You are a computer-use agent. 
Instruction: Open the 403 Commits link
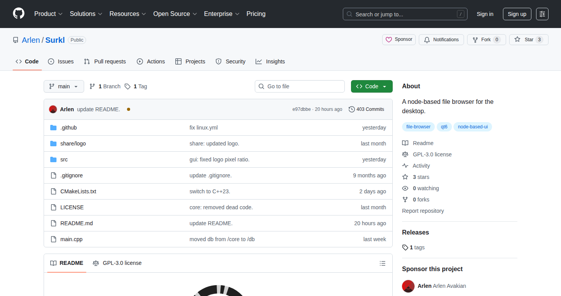point(366,109)
